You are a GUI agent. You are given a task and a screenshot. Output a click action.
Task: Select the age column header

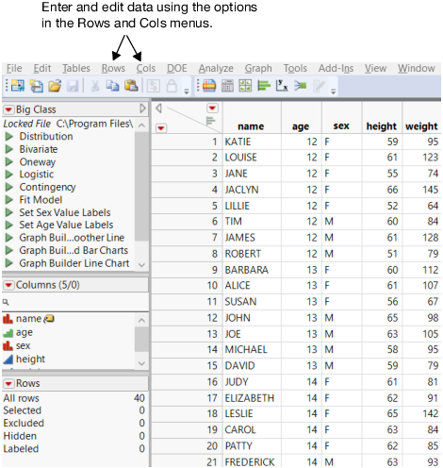pyautogui.click(x=302, y=118)
